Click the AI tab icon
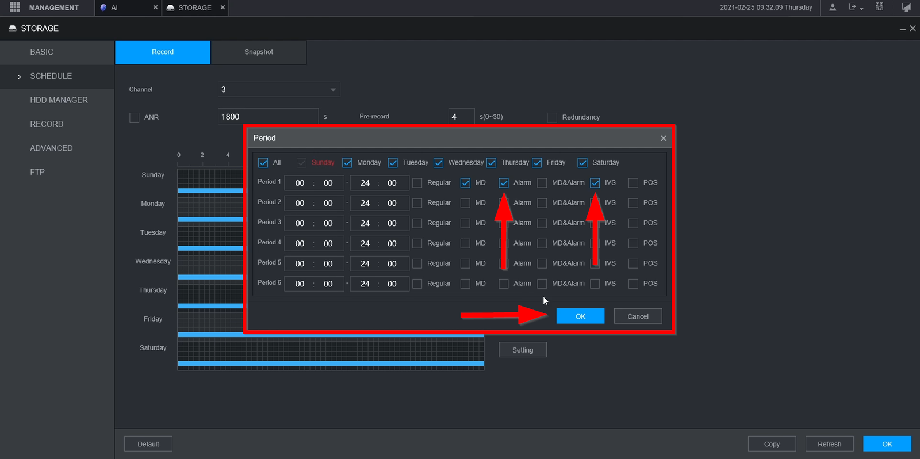This screenshot has height=459, width=920. (103, 7)
